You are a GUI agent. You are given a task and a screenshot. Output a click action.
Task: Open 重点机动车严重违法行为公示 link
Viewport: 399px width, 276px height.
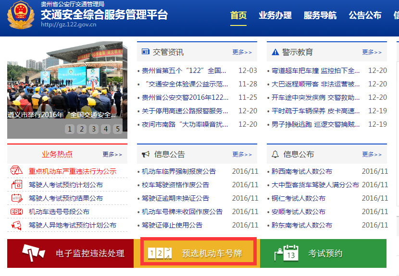[73, 171]
